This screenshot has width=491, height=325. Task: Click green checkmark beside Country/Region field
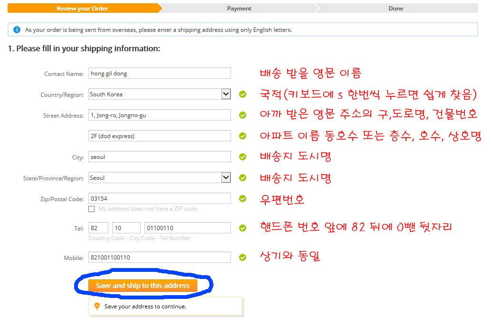[242, 94]
